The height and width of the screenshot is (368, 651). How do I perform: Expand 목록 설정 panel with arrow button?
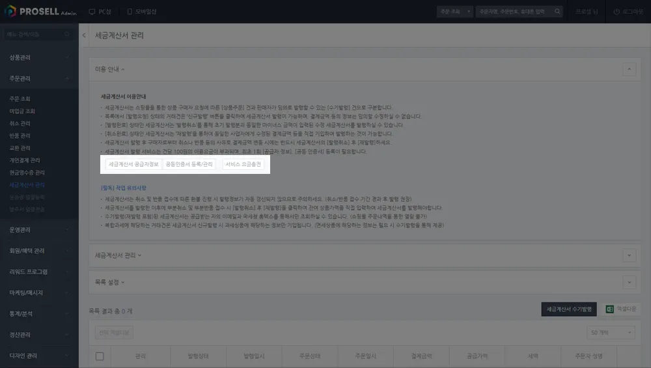click(629, 283)
